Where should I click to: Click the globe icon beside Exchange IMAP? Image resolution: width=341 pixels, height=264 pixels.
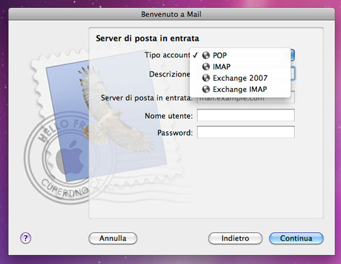point(206,89)
